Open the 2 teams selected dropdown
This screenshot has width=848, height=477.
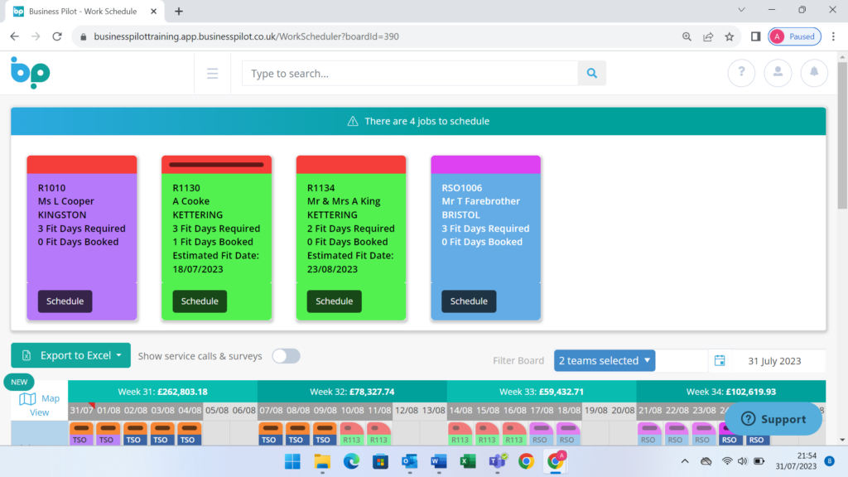pos(604,360)
